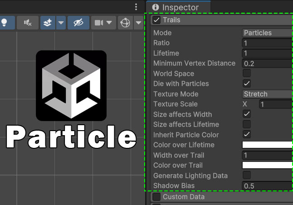Toggle hidden objects visibility eye icon

tap(78, 22)
